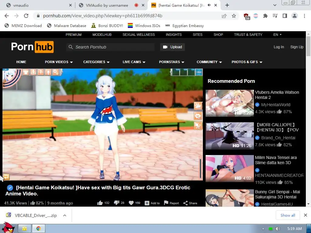Open the Windows ISOs bookmark
Viewport: 311px width, 233px height.
144,25
